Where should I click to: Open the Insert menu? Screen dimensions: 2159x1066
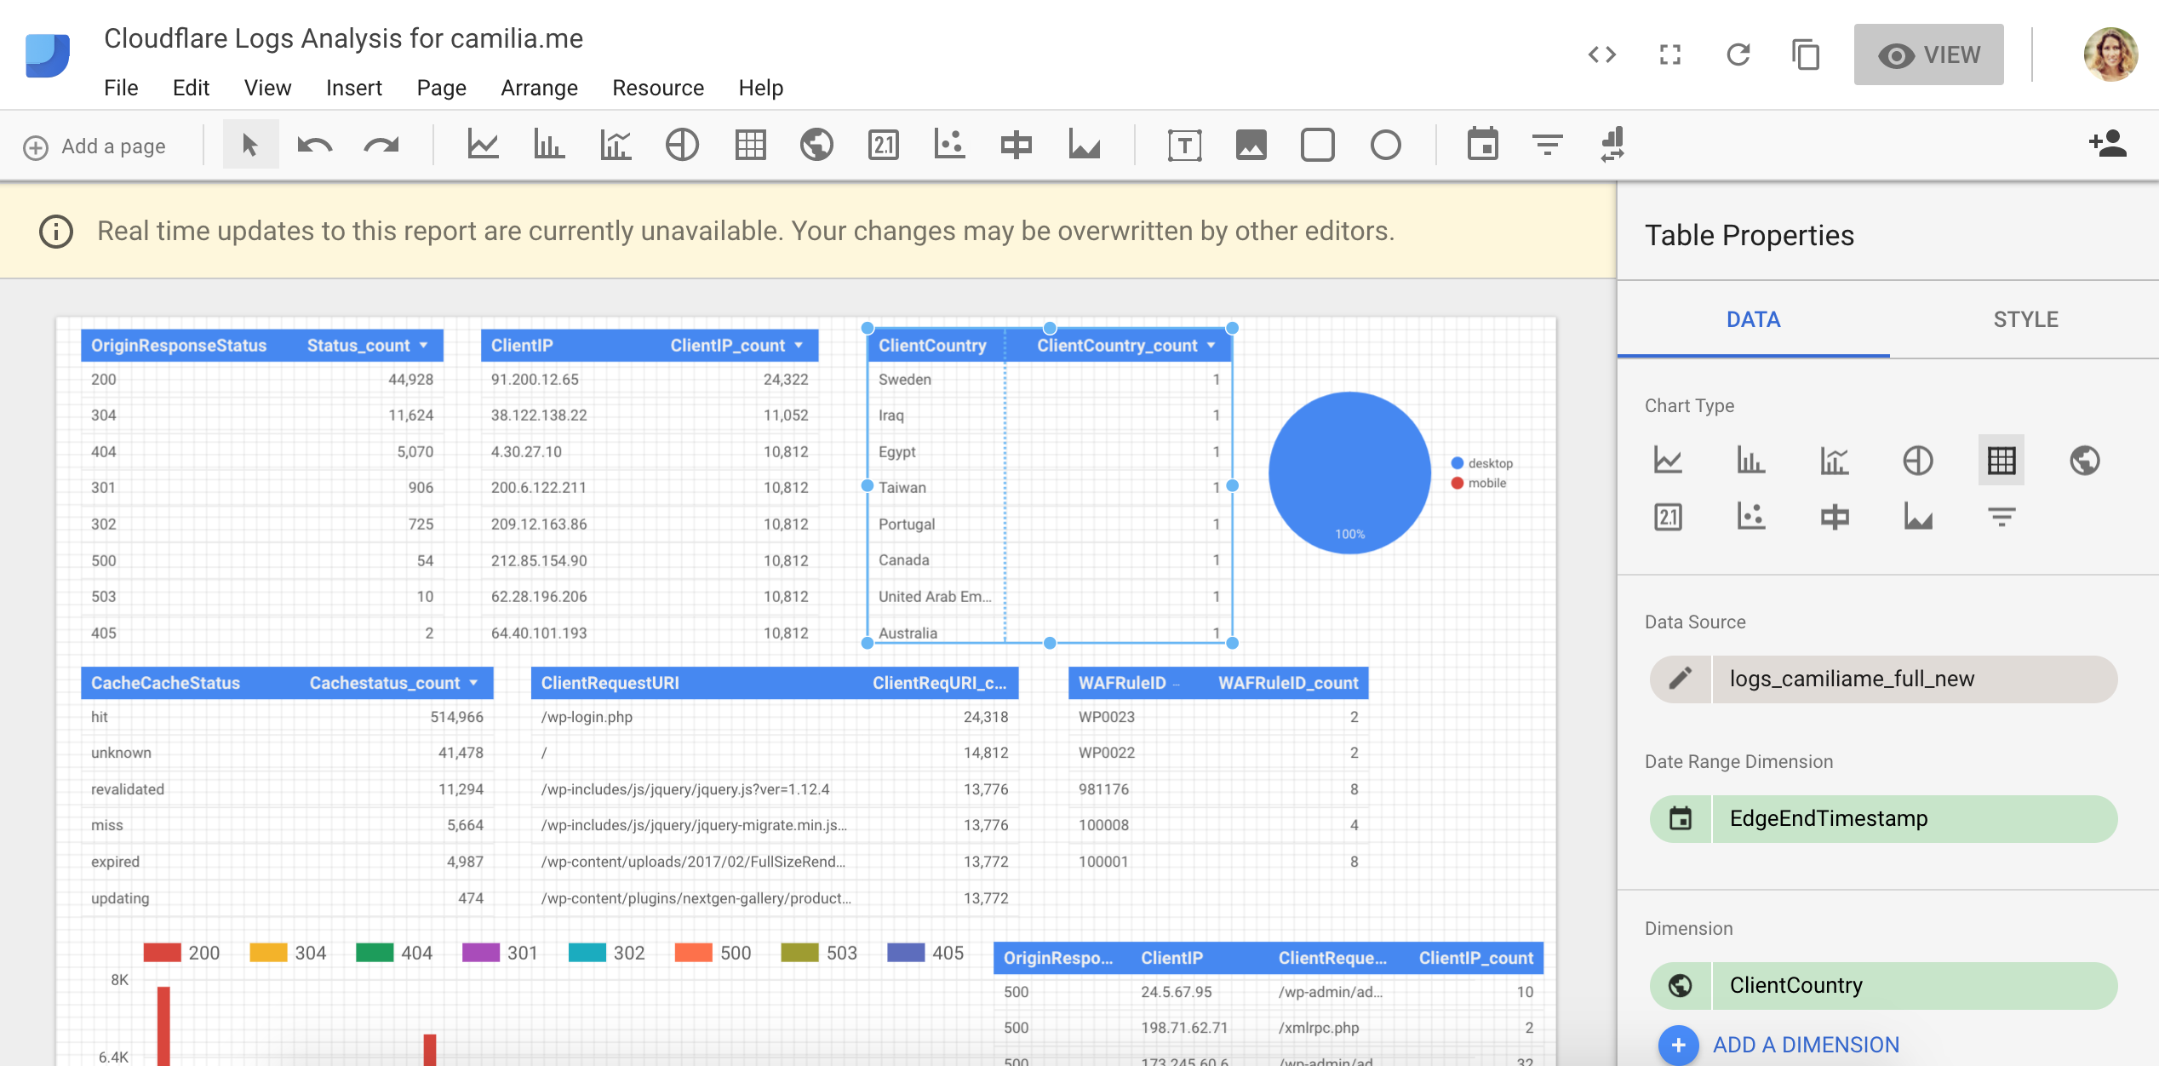coord(353,88)
